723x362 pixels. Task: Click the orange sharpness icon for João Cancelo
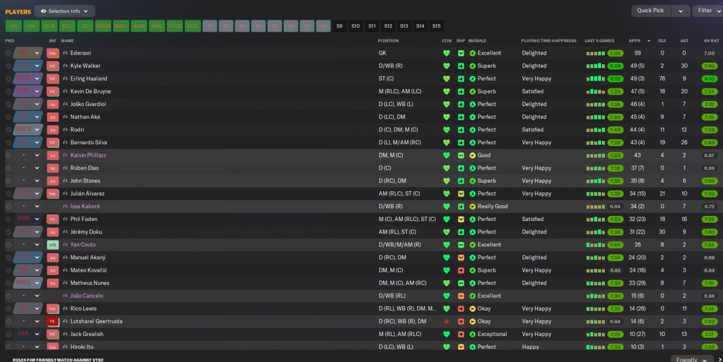pos(461,295)
